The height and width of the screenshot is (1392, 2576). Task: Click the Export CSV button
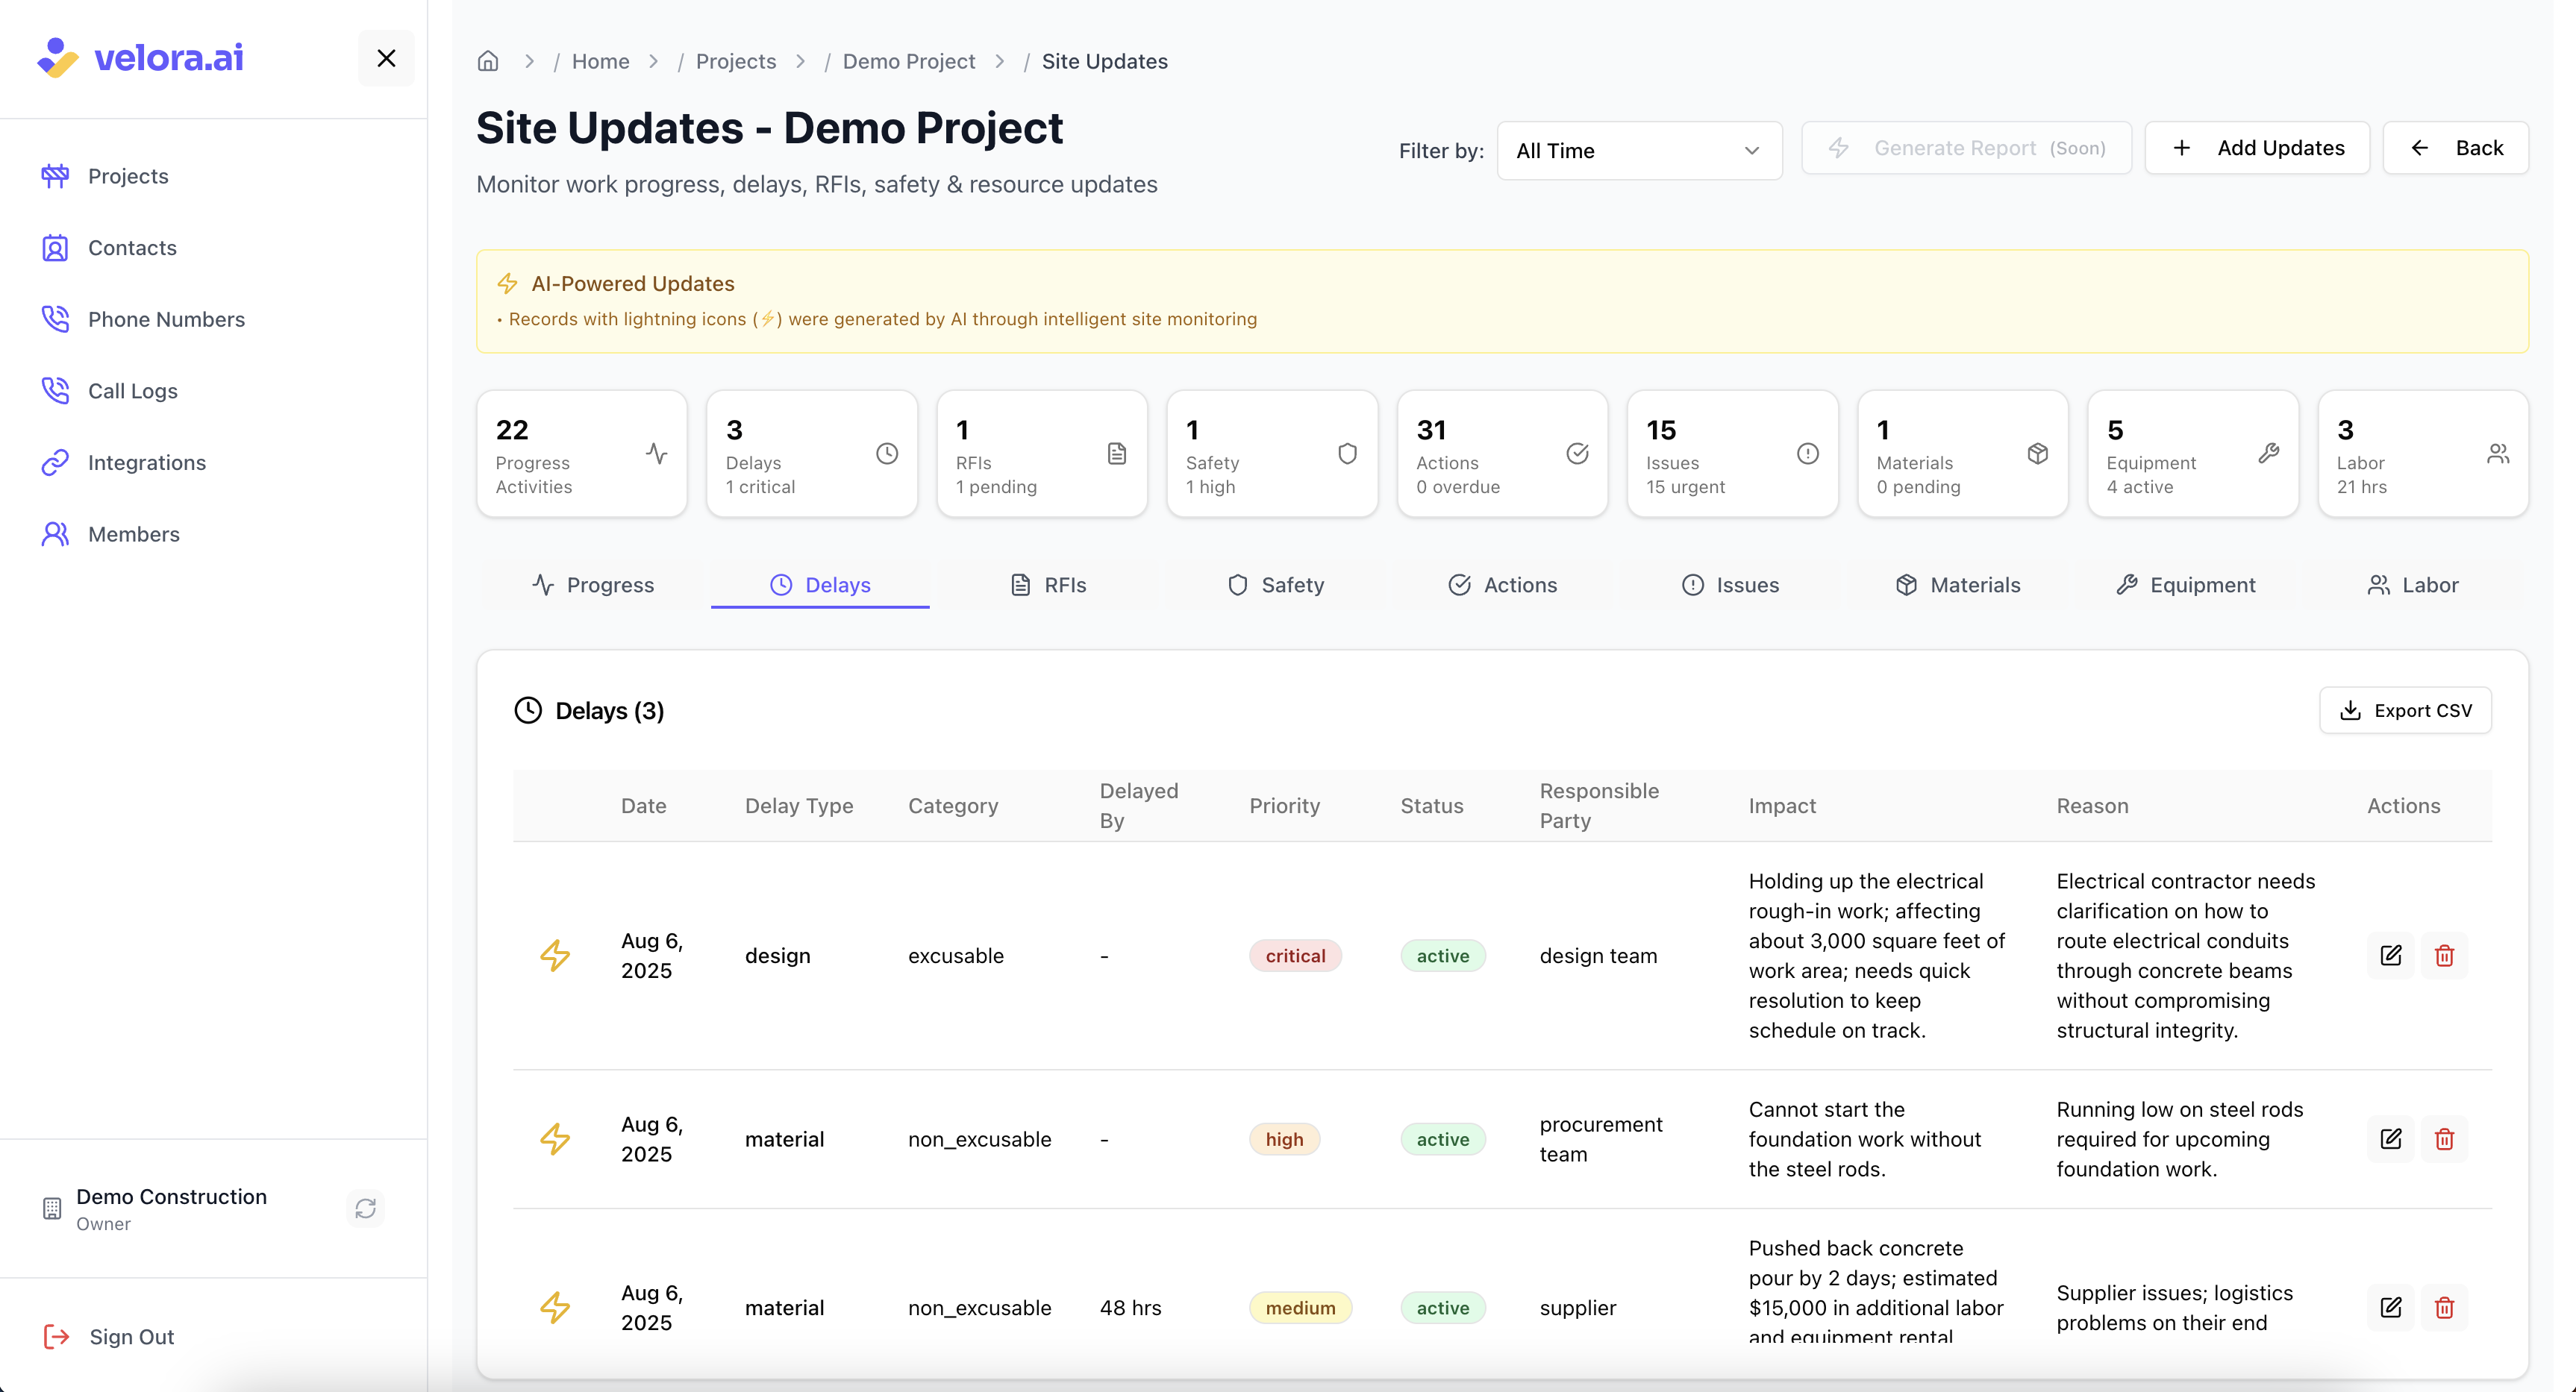[x=2405, y=711]
